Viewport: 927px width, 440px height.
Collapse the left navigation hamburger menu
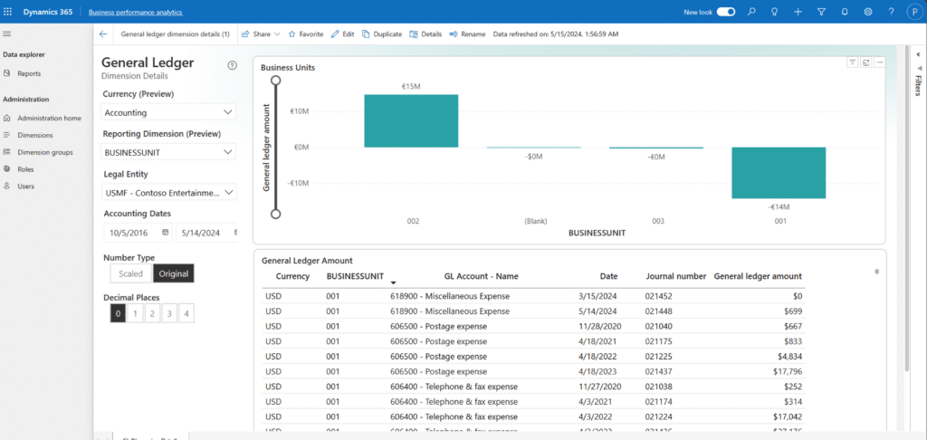[x=6, y=33]
